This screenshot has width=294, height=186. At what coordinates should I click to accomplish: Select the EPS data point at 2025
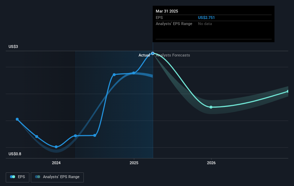tap(134, 73)
